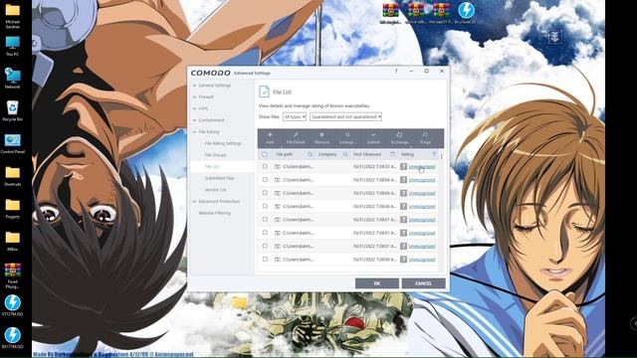Sort by the First Observed column header
Image resolution: width=637 pixels, height=358 pixels.
[x=367, y=154]
